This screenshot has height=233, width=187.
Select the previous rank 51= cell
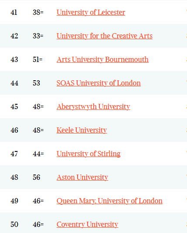(x=37, y=60)
